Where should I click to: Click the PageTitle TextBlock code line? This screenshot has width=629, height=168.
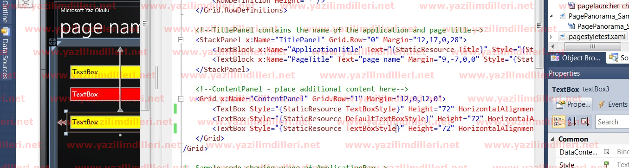[x=373, y=59]
